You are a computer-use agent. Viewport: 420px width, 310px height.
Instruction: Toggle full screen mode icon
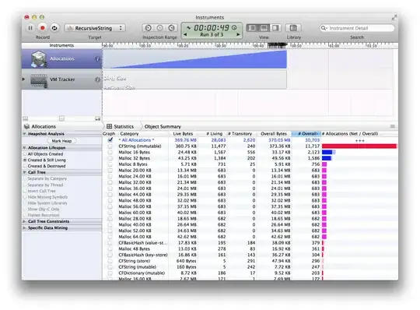coord(394,17)
